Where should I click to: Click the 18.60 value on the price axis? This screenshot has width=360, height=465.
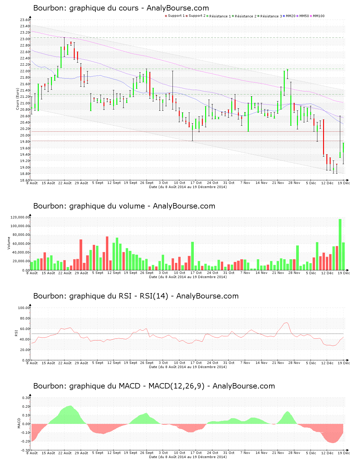[x=25, y=180]
